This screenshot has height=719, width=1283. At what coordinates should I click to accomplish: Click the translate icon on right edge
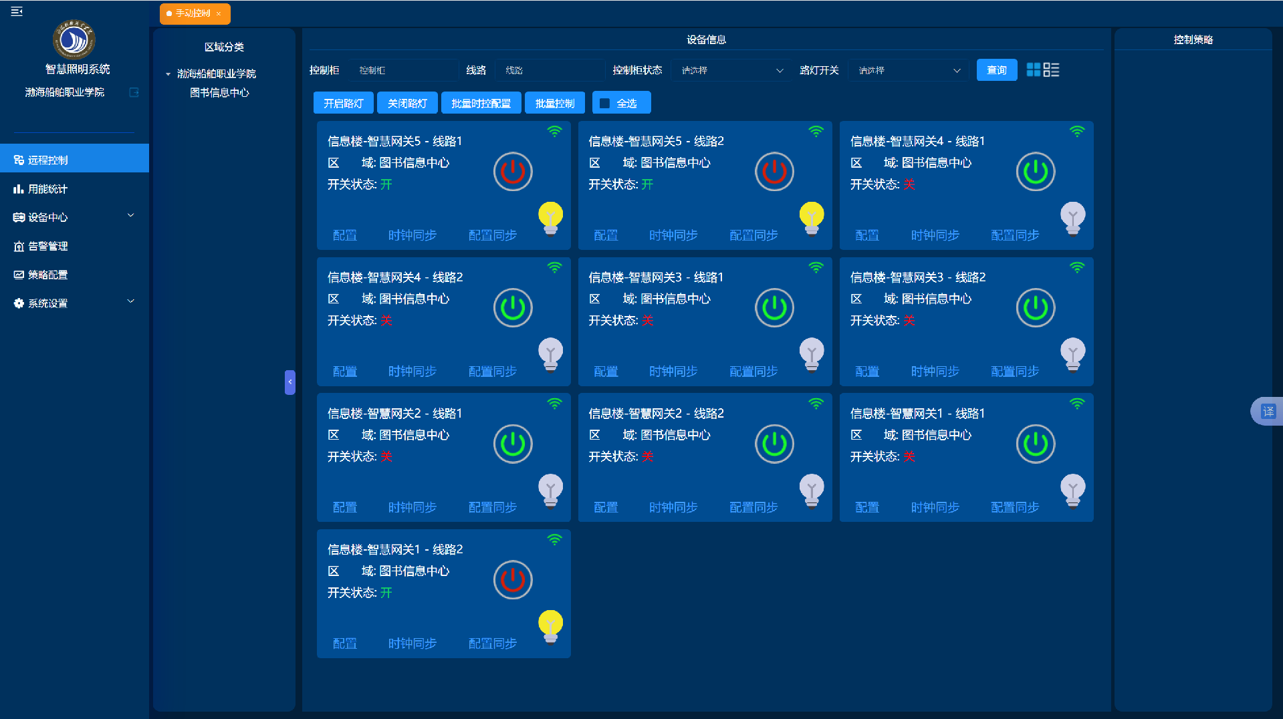click(1267, 411)
